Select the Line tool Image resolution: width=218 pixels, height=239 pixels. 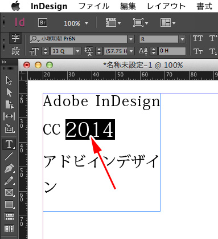coord(9,156)
